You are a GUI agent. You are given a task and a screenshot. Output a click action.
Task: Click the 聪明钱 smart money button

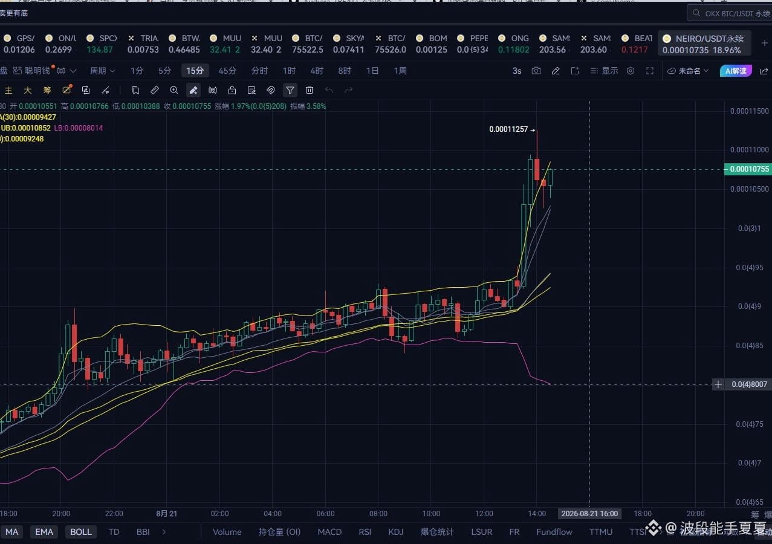[x=32, y=71]
